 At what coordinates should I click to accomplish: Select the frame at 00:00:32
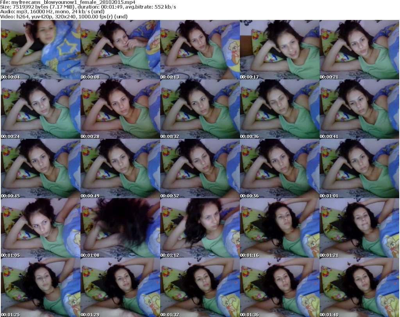(x=200, y=109)
